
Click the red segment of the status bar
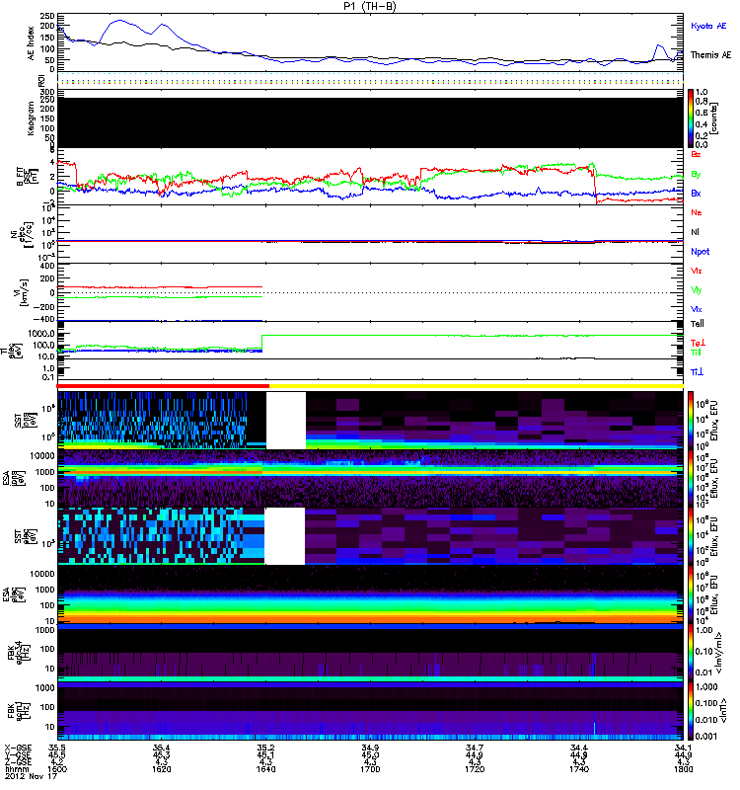click(x=163, y=386)
